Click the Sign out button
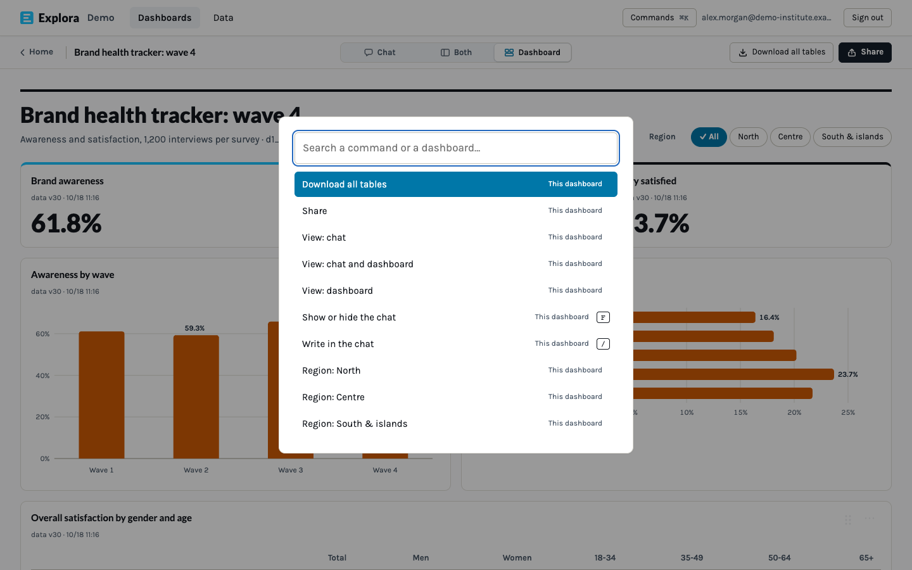912x570 pixels. pos(867,18)
